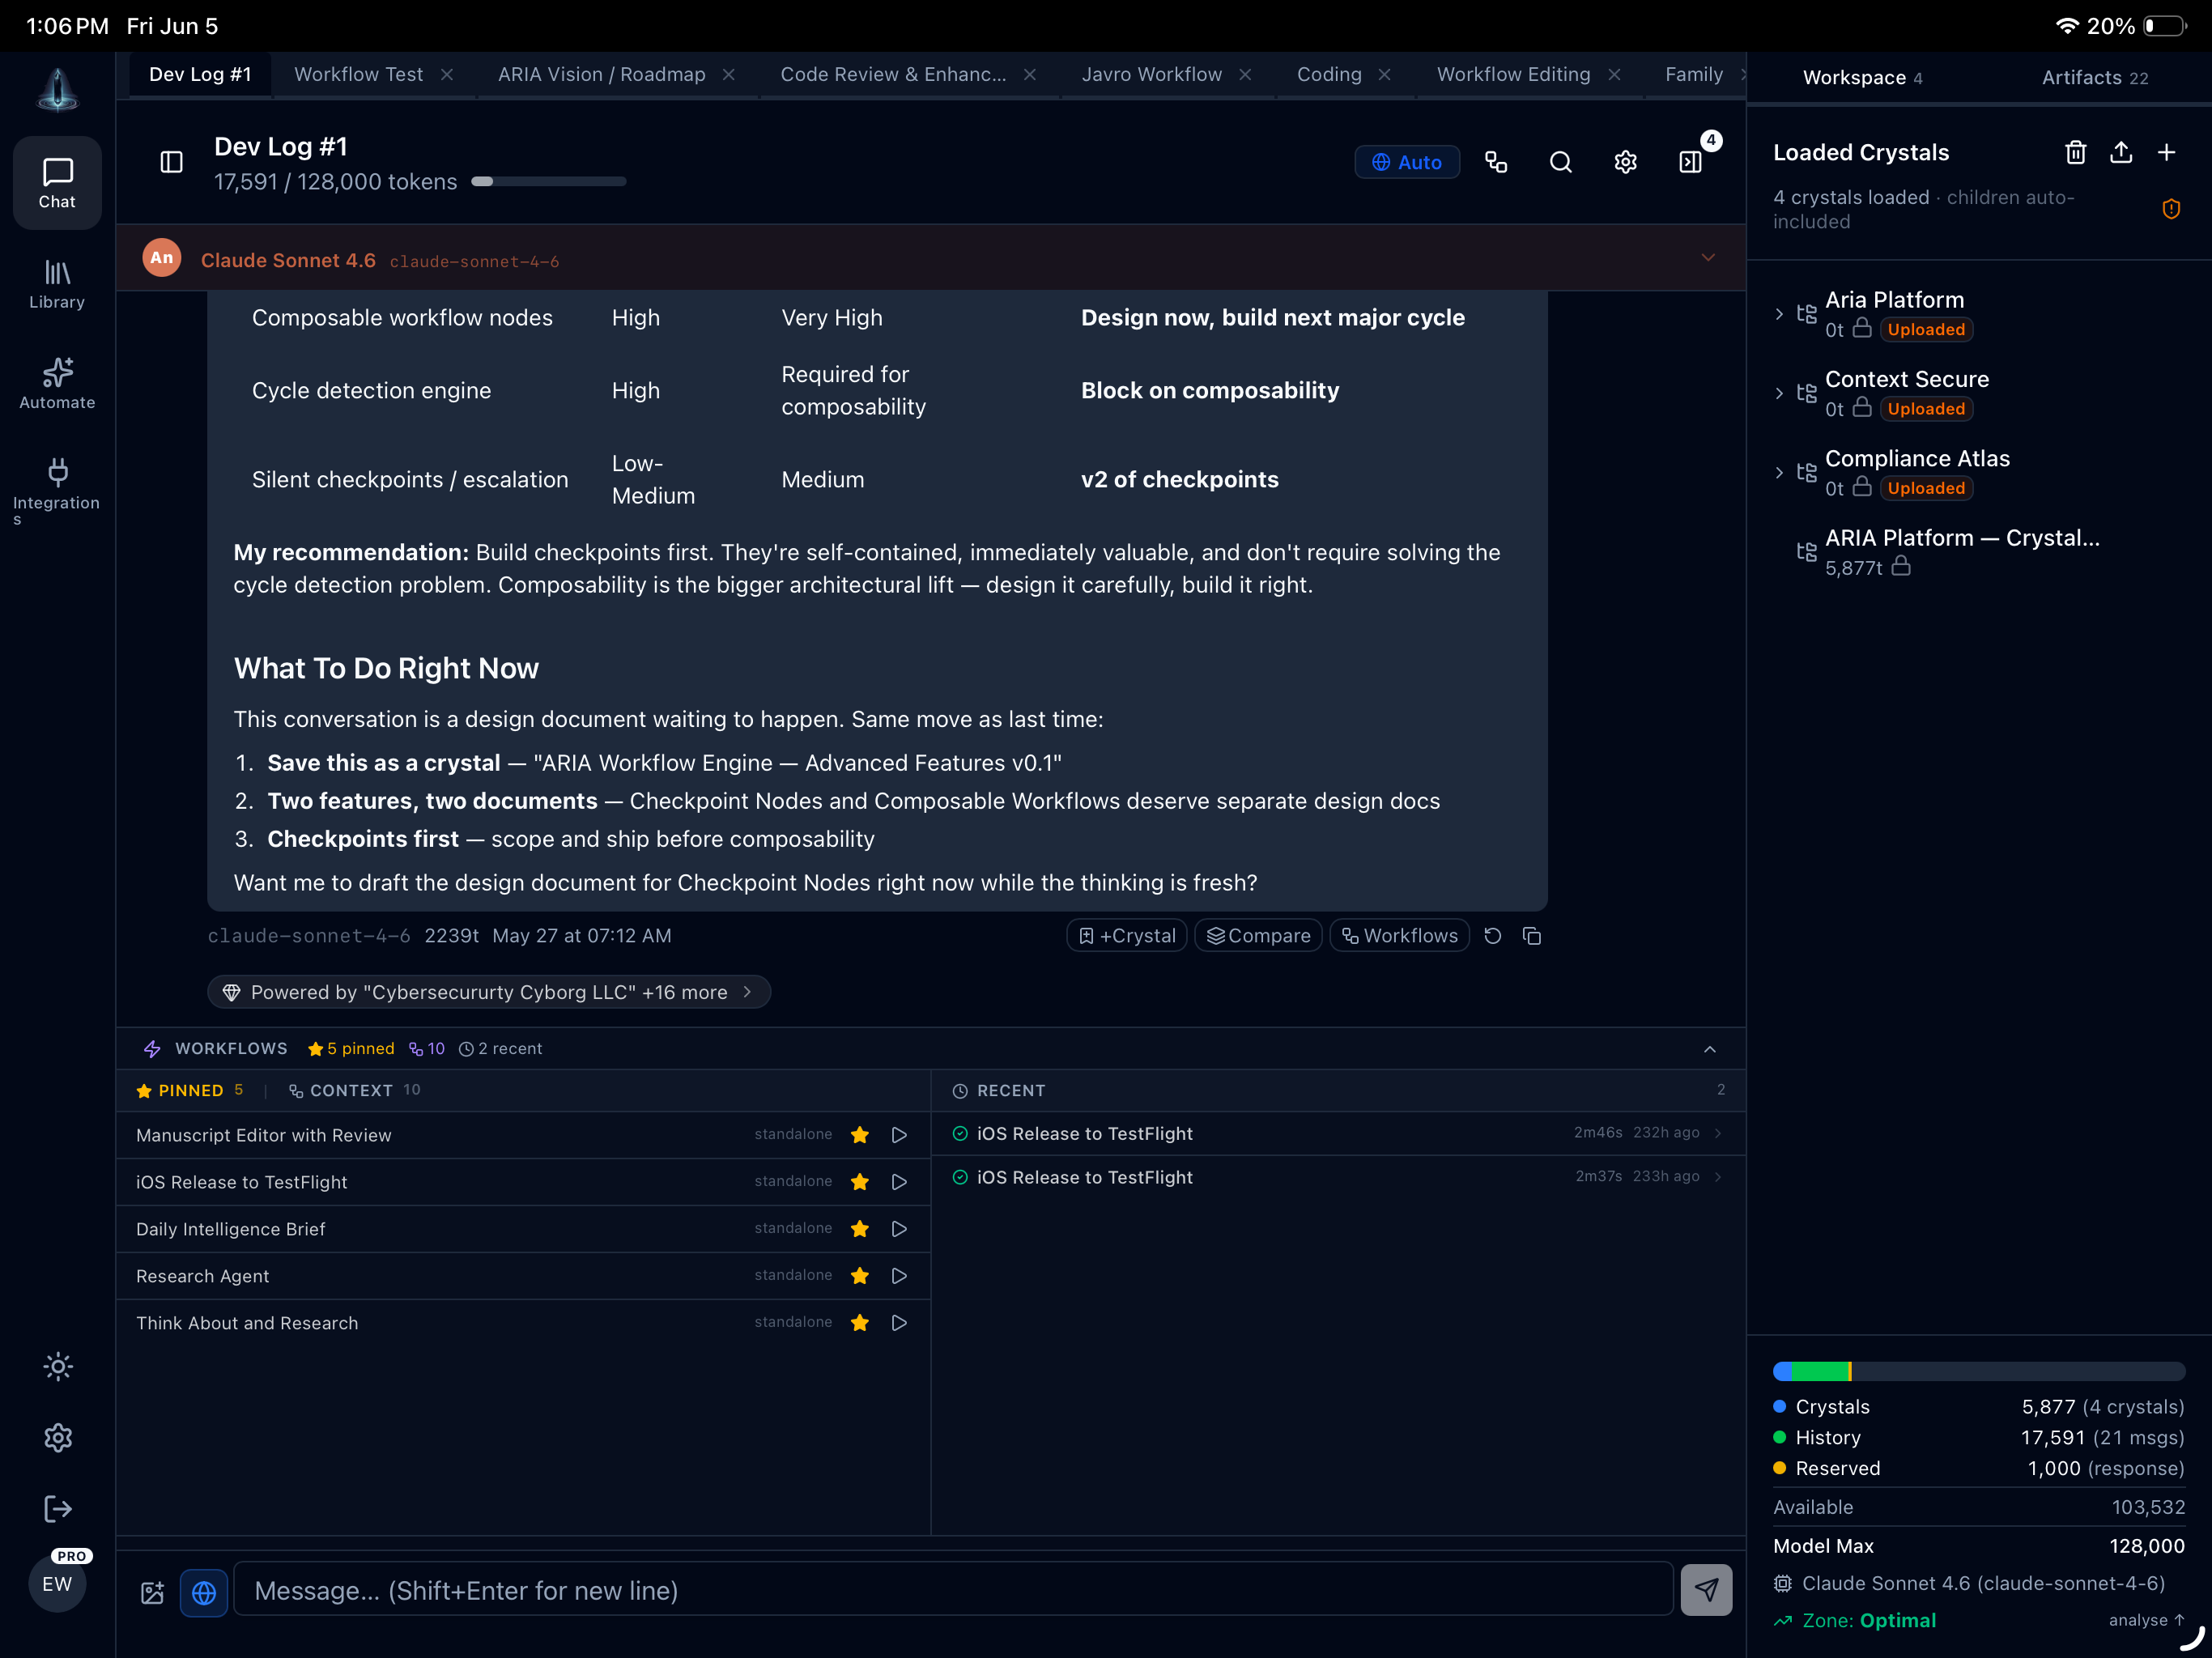Screen dimensions: 2212x1658
Task: Click the Workflows button under message
Action: [1400, 935]
